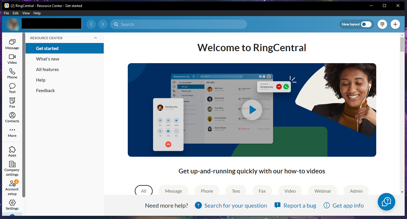Select Help in Resource Center list
This screenshot has width=407, height=219.
[x=64, y=80]
